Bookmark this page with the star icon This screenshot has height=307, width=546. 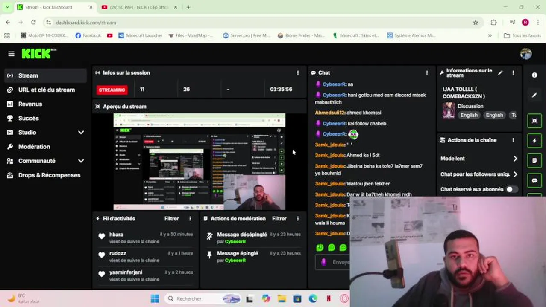pos(476,23)
